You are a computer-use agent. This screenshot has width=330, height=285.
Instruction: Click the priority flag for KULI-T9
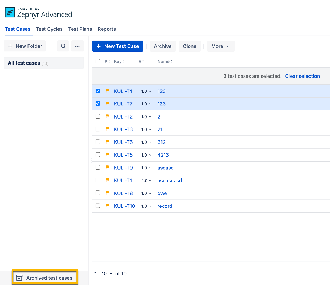(108, 168)
